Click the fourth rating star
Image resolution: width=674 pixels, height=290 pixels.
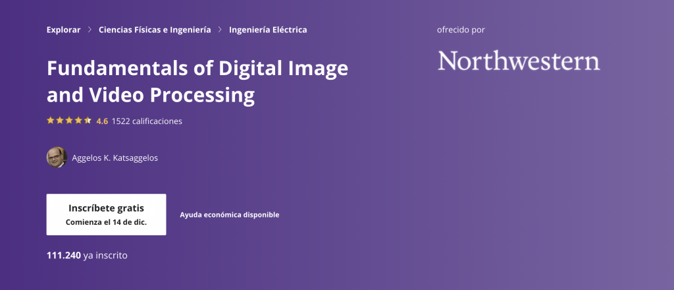click(x=78, y=121)
